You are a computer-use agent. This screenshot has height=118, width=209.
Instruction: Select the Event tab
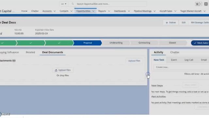click(174, 60)
